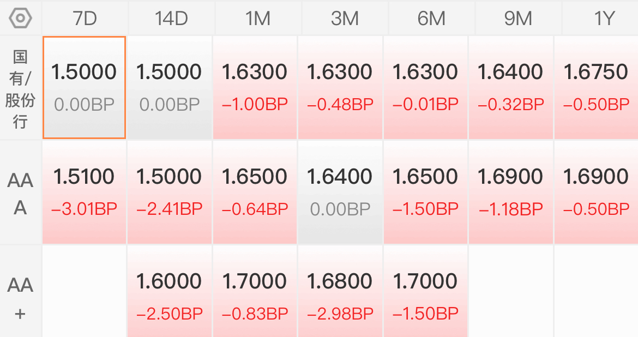Open the hexagon settings icon
Screen dimensions: 638x337
[x=20, y=19]
